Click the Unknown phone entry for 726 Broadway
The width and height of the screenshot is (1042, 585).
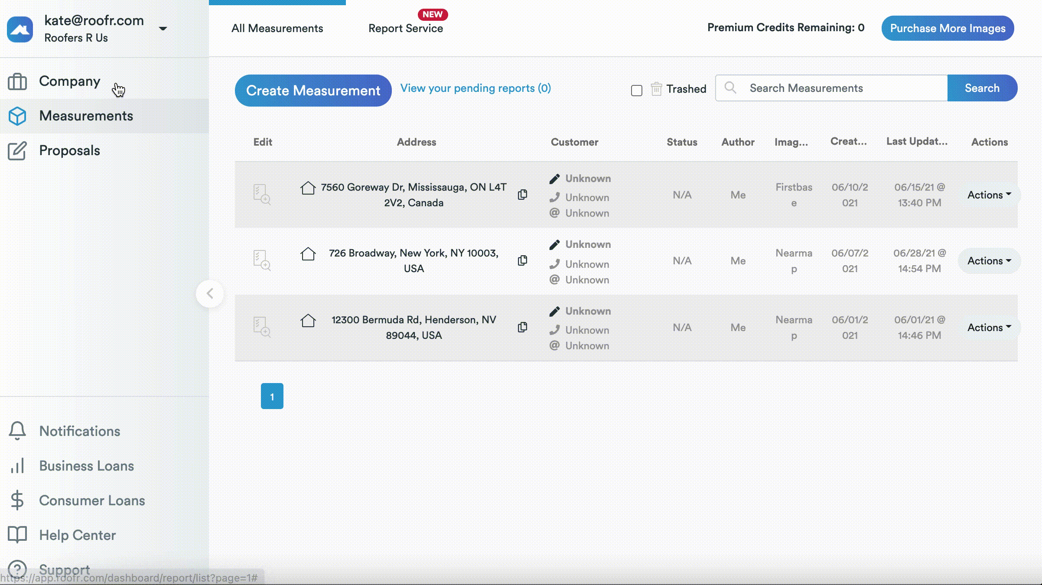point(587,264)
